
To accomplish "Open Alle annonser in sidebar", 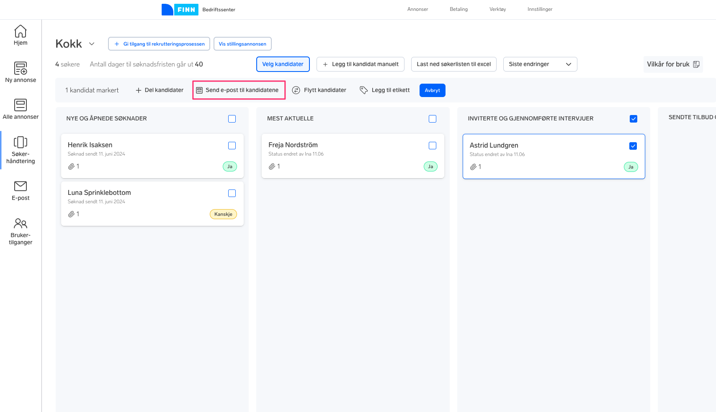I will (21, 105).
